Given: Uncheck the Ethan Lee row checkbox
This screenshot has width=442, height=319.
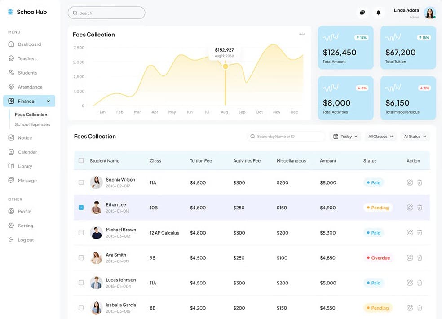Looking at the screenshot, I should point(81,208).
